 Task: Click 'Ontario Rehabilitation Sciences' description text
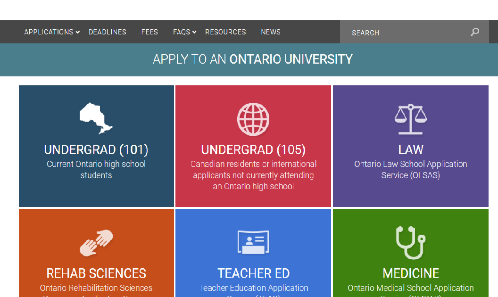(96, 288)
